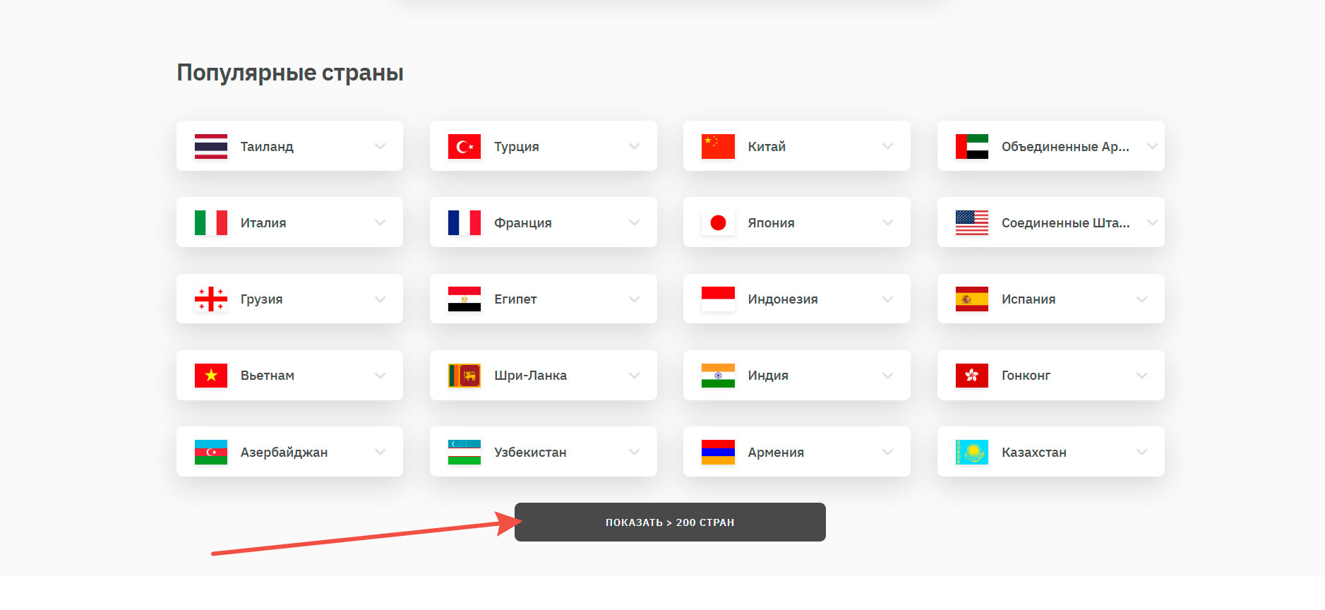This screenshot has height=610, width=1325.
Task: Click the Japan flag icon
Action: pyautogui.click(x=718, y=222)
